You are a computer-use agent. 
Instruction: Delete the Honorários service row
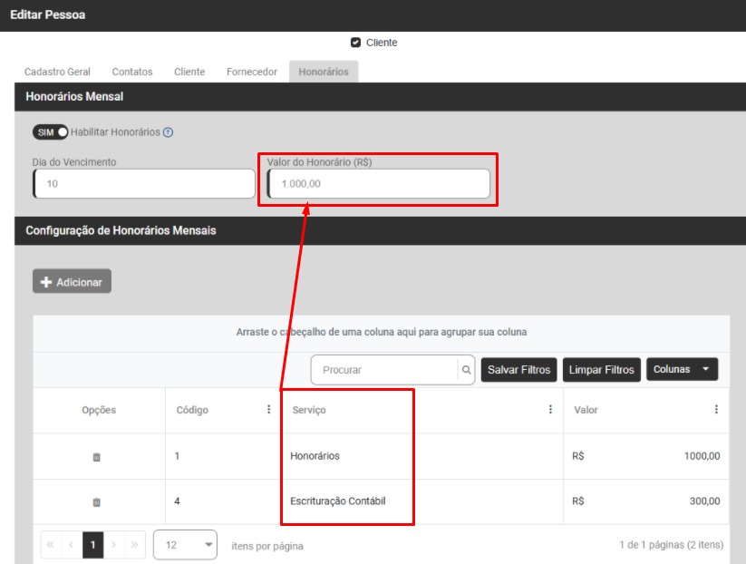coord(96,457)
